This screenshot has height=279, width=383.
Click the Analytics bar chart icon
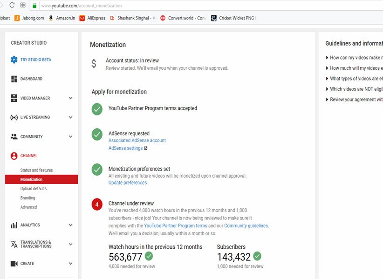tap(14, 225)
